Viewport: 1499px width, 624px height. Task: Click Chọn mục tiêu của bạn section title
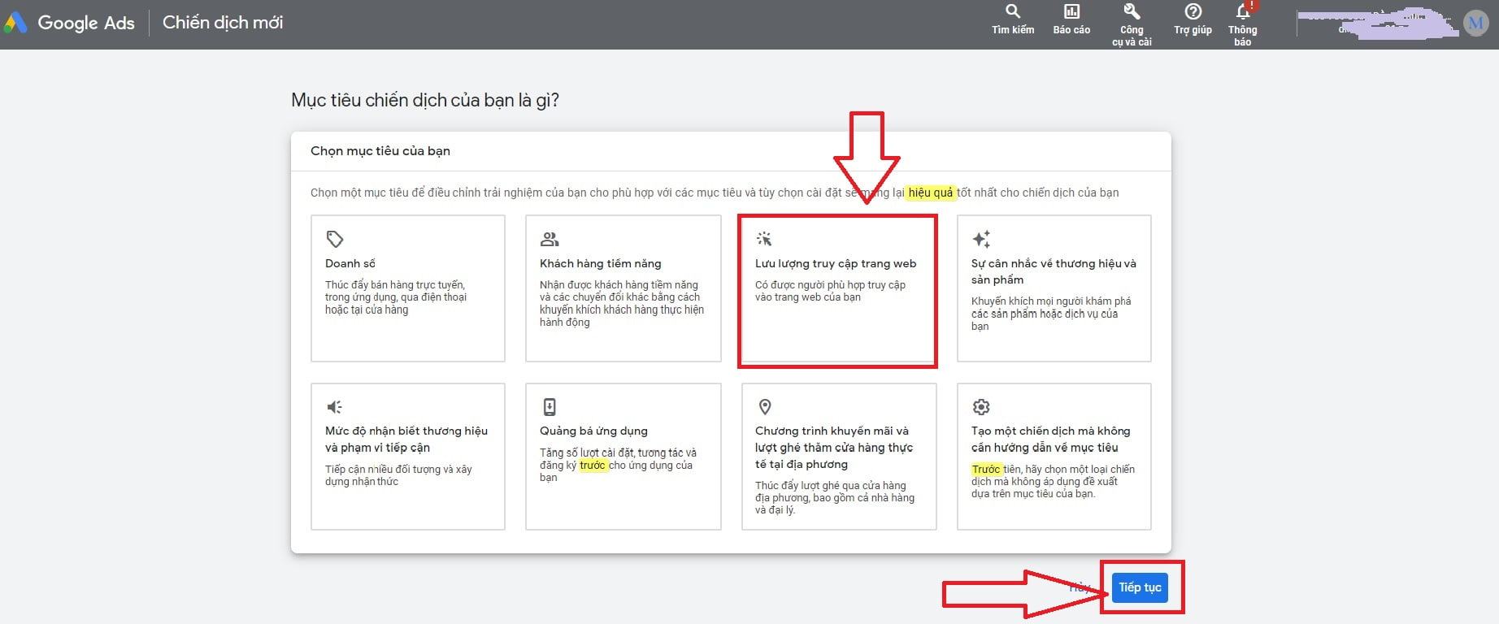click(380, 151)
